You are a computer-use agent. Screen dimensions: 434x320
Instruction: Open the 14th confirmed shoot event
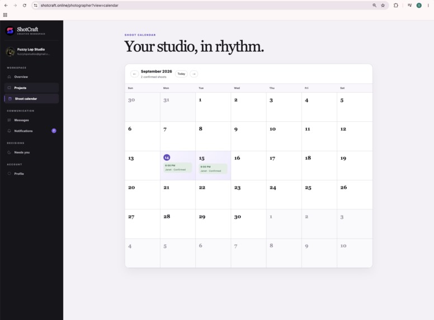(x=177, y=168)
